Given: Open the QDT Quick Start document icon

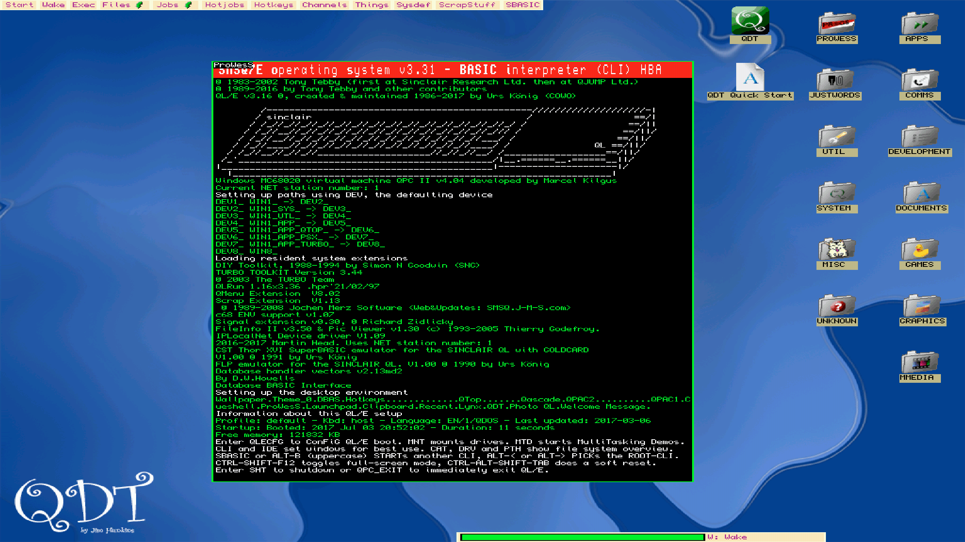Looking at the screenshot, I should (750, 77).
